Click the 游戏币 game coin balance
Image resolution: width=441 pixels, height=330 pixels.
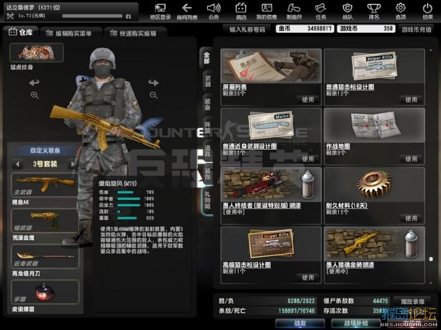[366, 29]
